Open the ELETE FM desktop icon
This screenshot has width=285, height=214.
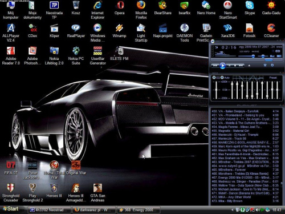tap(119, 54)
